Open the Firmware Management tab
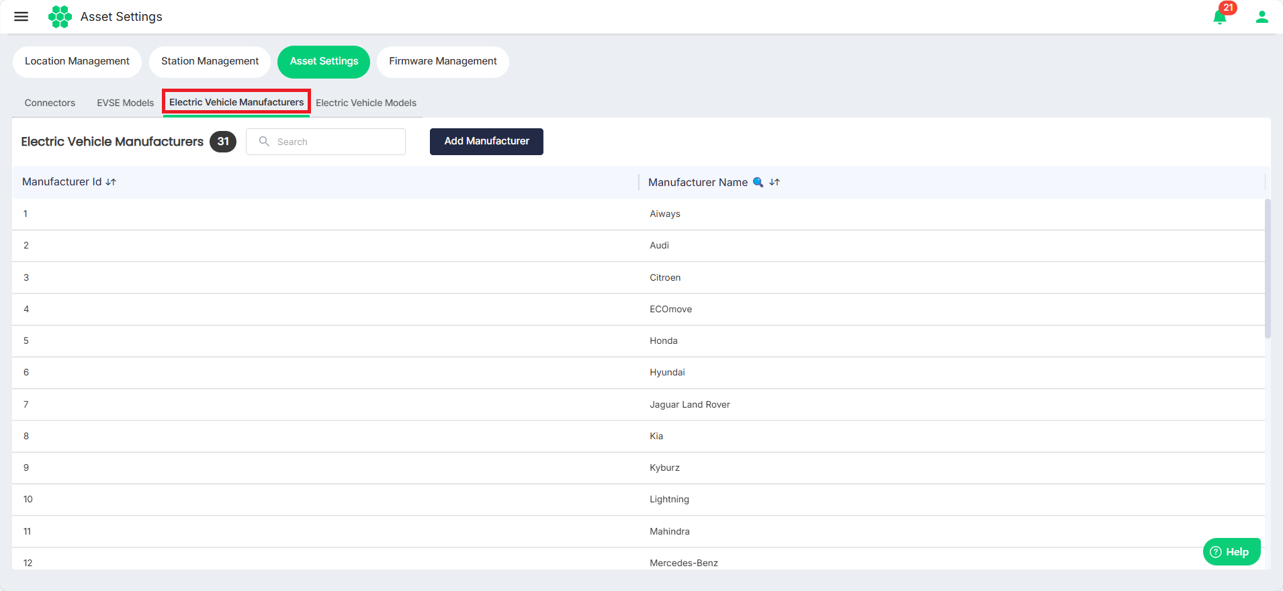The image size is (1283, 591). (x=443, y=62)
